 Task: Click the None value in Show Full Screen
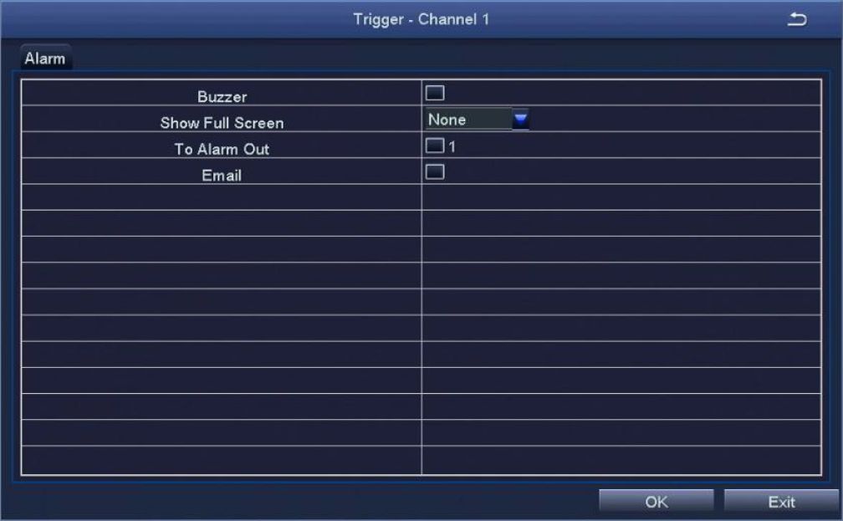(447, 120)
